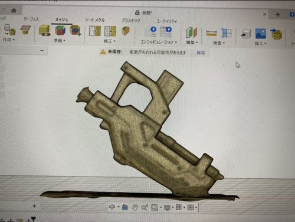The image size is (295, 222).
Task: Click the lock icon beside the document title
Action: tap(137, 12)
